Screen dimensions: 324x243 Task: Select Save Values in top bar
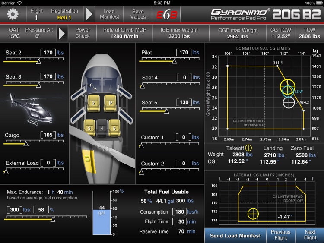tap(138, 14)
